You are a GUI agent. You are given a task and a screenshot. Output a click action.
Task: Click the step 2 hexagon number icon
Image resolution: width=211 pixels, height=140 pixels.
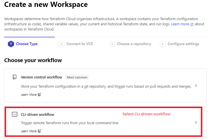point(61,44)
